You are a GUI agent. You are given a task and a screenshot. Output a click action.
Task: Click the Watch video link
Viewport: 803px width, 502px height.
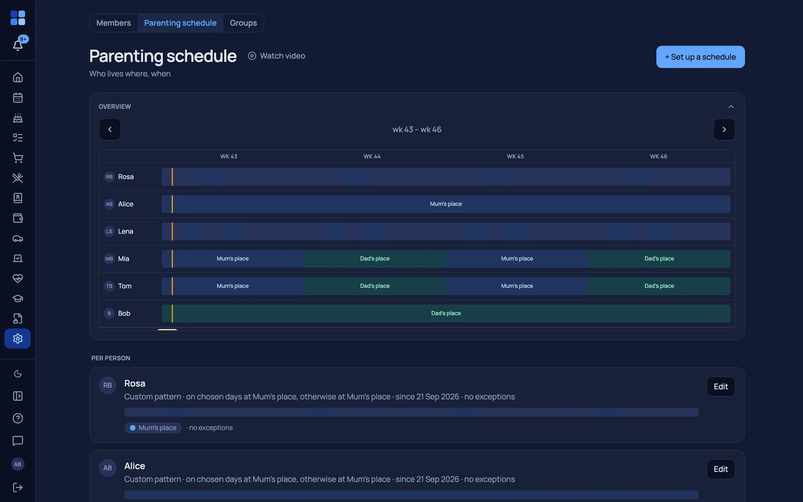coord(277,56)
